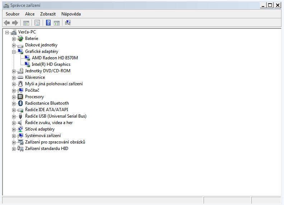Close the Správce zařízení window

[x=277, y=5]
